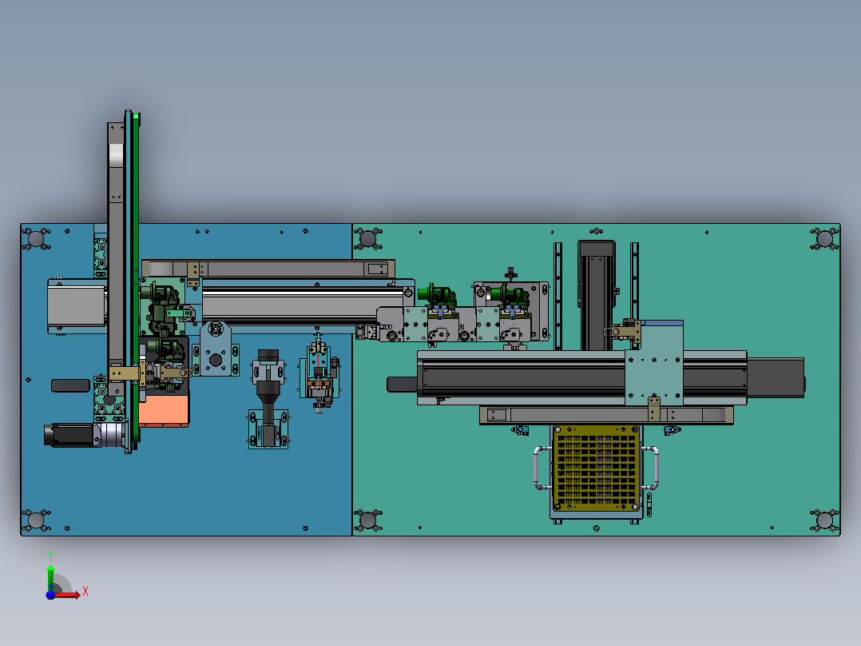Screen dimensions: 861x646
Task: Click the right handle of the yellow tray
Action: click(x=651, y=468)
